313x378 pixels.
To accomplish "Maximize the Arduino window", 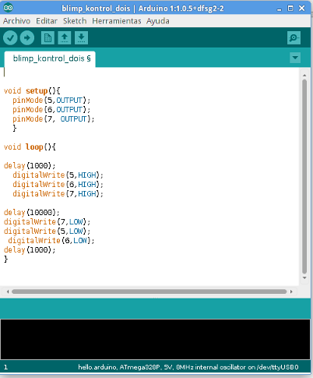I will [x=290, y=9].
